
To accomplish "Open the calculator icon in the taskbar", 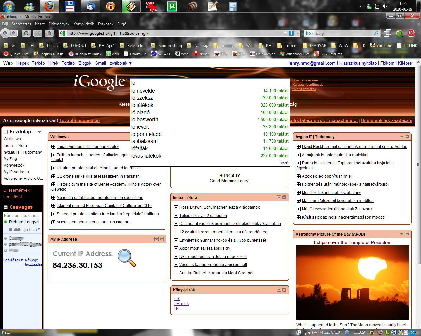I will click(233, 6).
